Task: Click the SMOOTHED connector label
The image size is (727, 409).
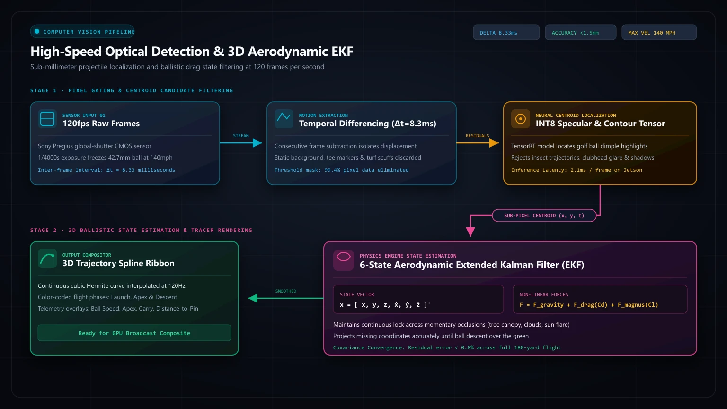Action: (286, 291)
